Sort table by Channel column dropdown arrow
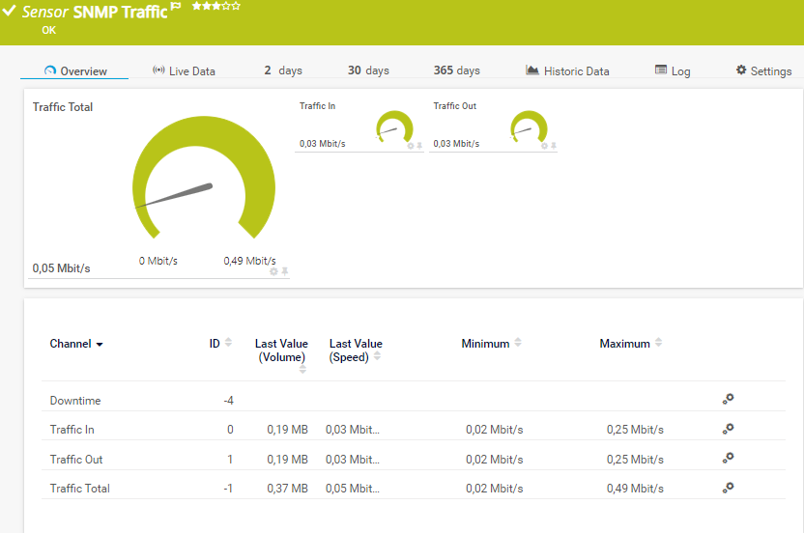 100,345
